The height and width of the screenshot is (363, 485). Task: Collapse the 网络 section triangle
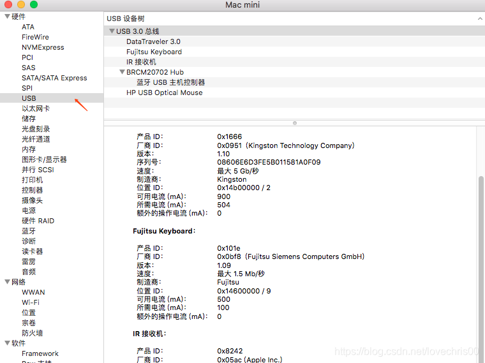tap(7, 282)
